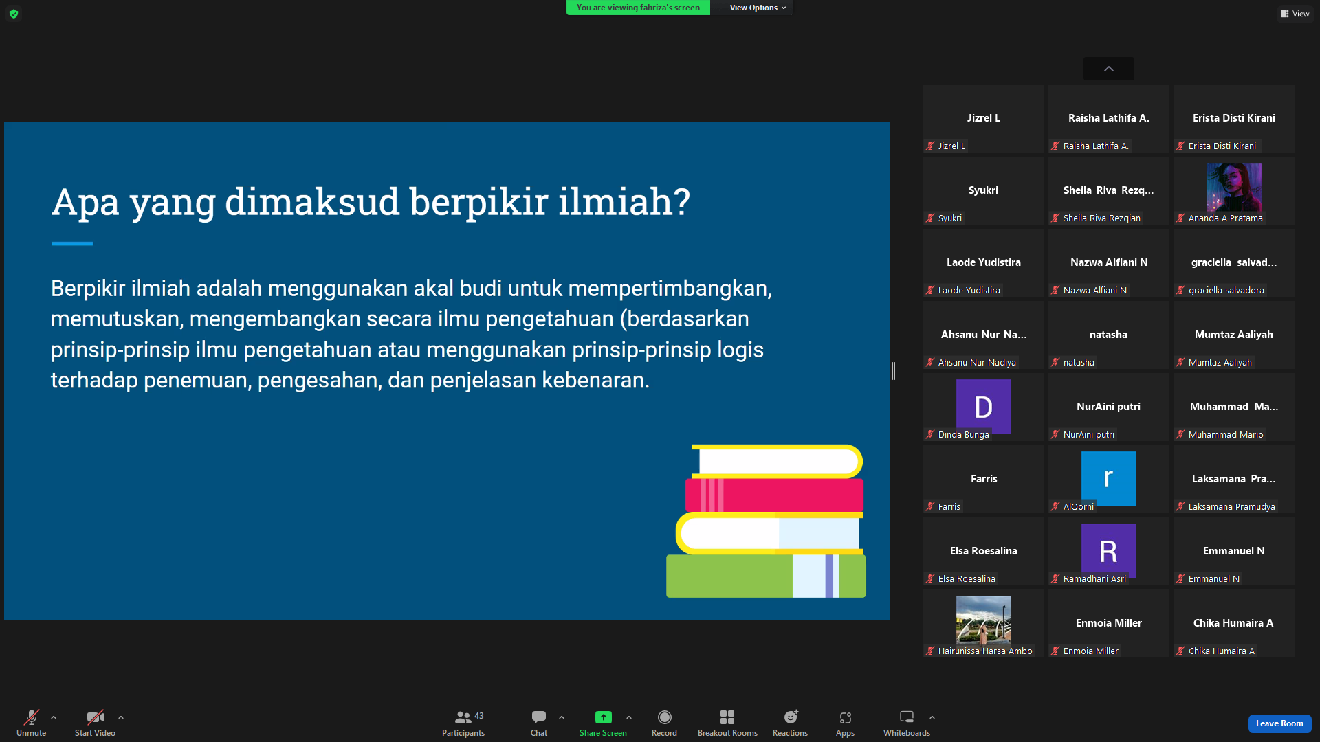Select Jizrel L participant tile
Screen dimensions: 1320x742
[x=984, y=118]
